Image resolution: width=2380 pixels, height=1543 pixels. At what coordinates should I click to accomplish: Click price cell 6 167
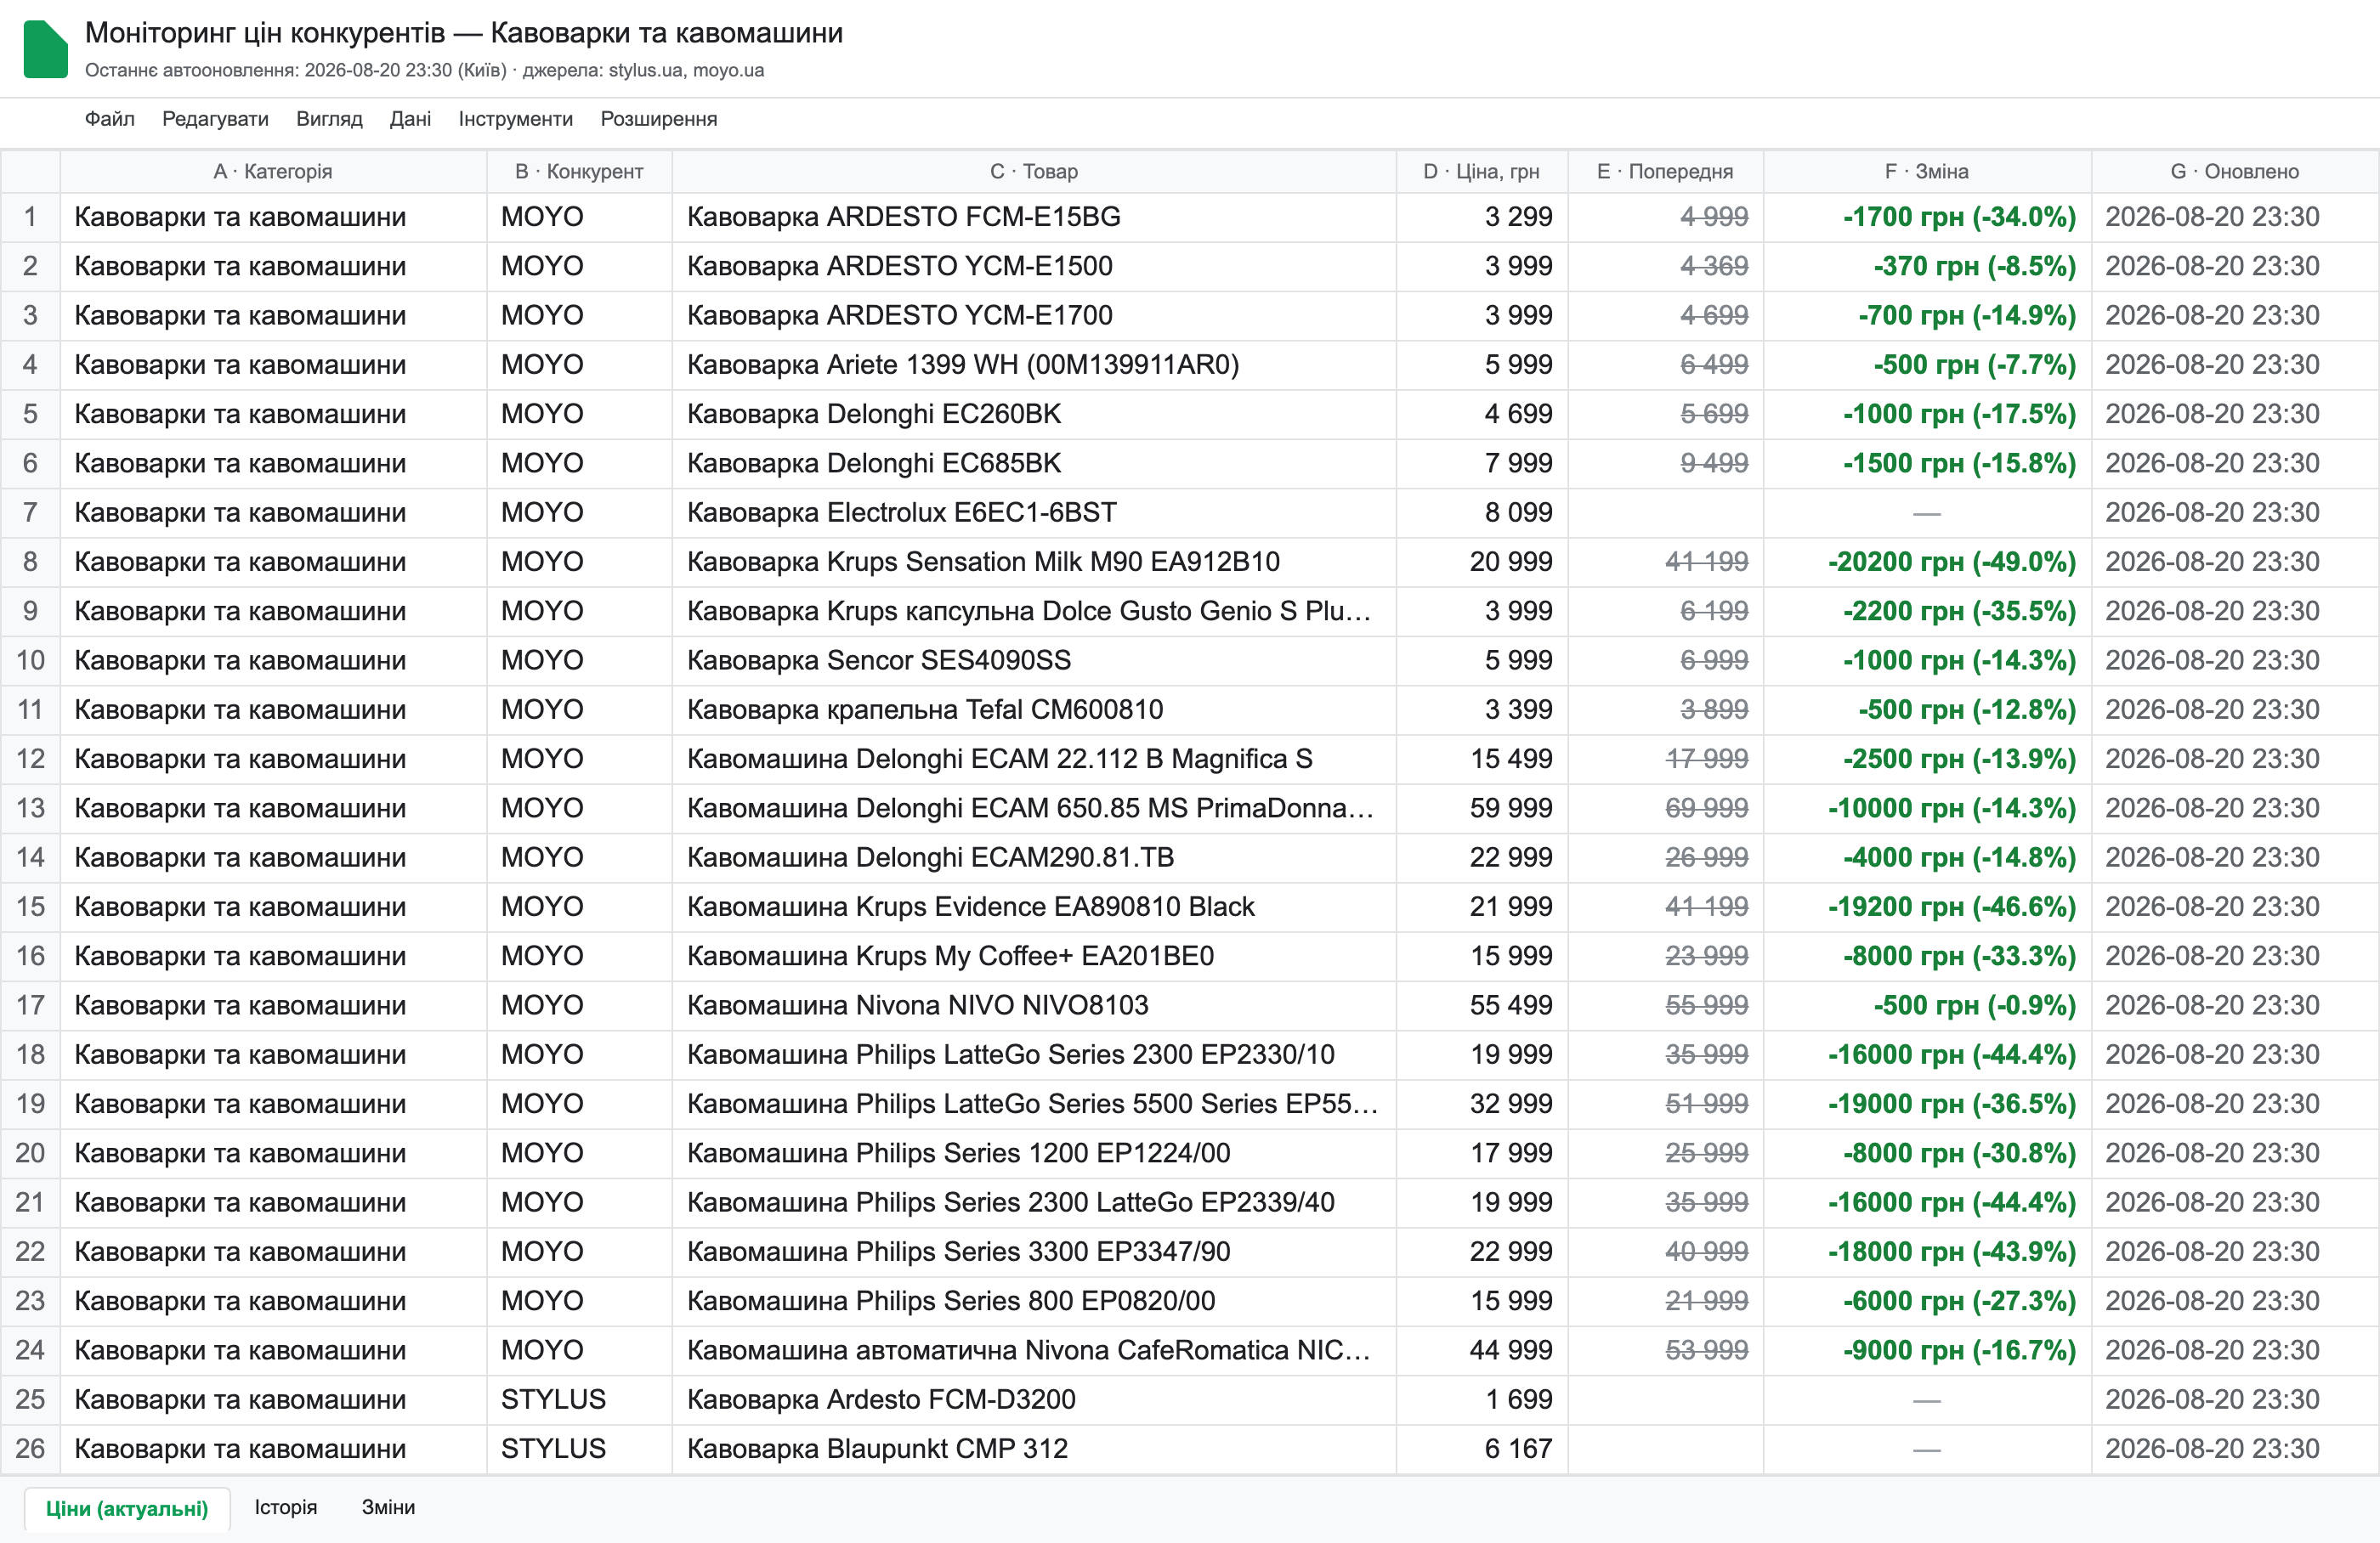[x=1482, y=1449]
